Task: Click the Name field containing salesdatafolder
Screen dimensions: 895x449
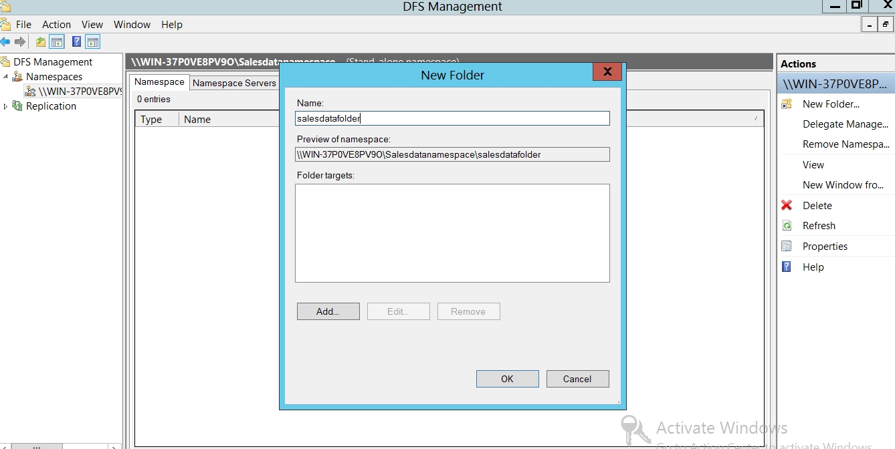Action: point(452,118)
